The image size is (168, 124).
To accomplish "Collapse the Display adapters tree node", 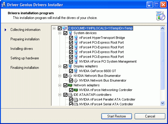I will (x=60, y=66).
